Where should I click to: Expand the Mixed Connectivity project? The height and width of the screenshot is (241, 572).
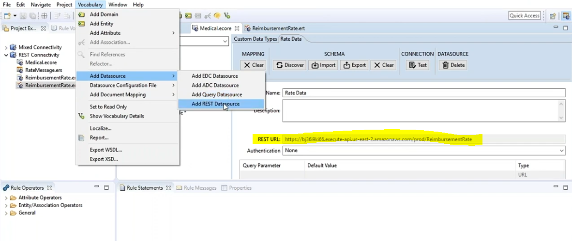coord(7,47)
